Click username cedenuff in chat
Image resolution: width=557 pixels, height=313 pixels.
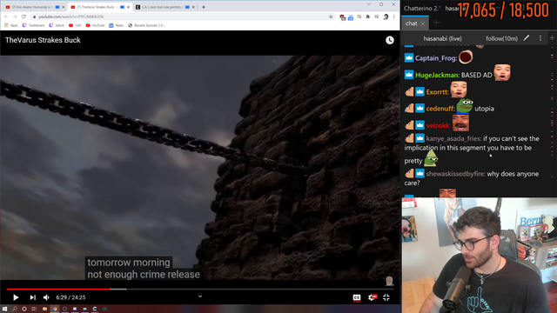pyautogui.click(x=440, y=109)
